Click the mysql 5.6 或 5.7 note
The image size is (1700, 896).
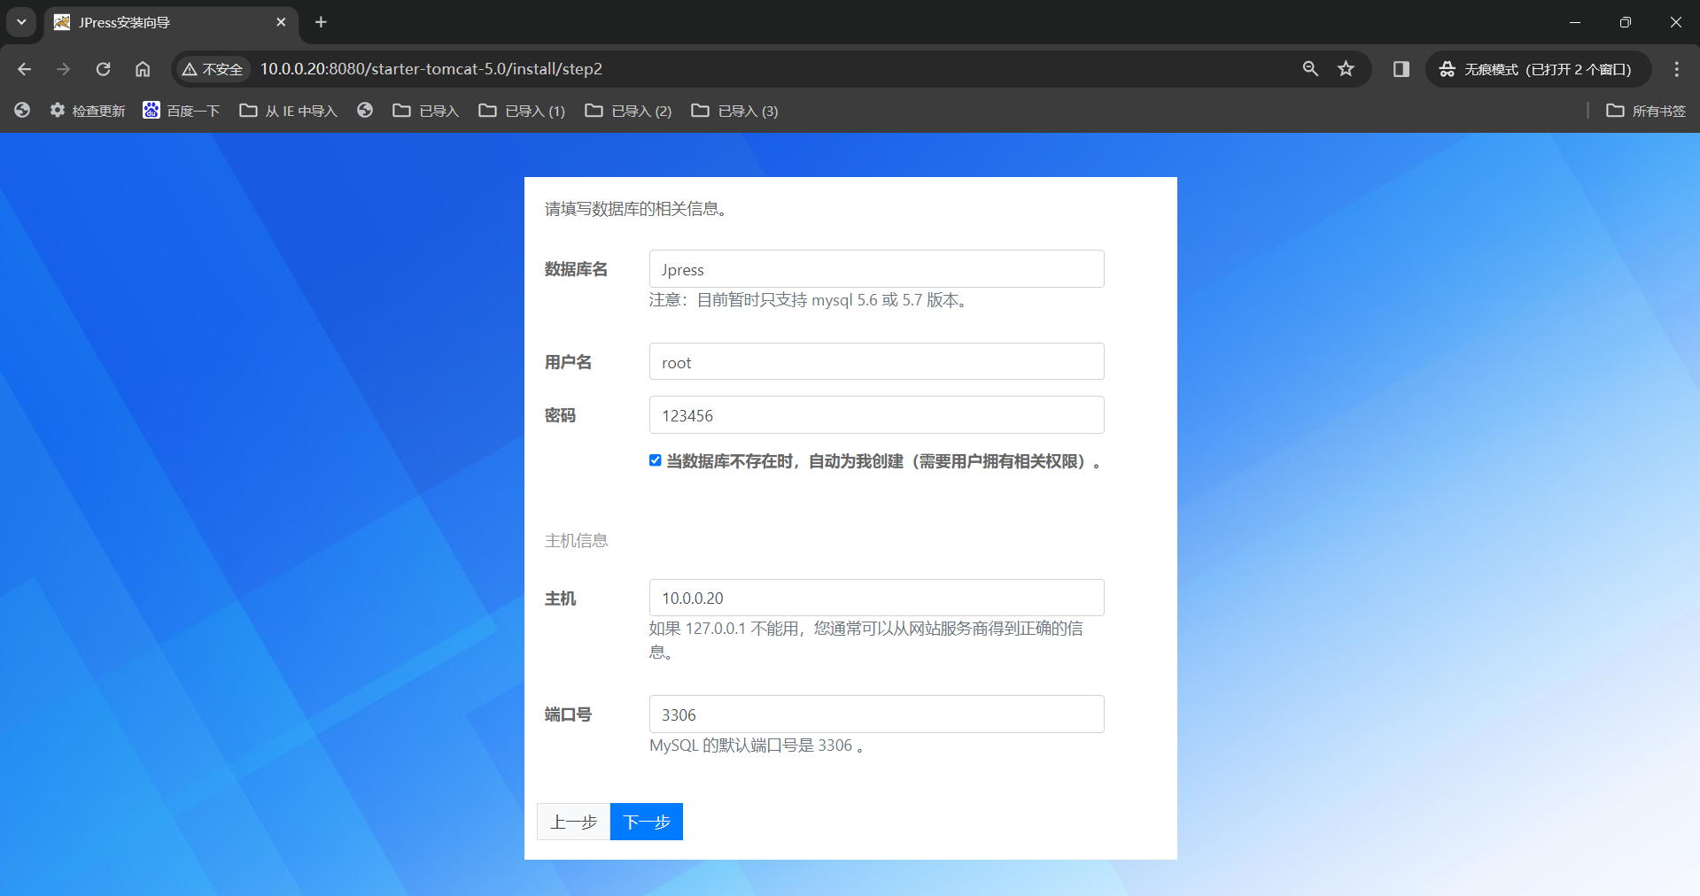(809, 300)
